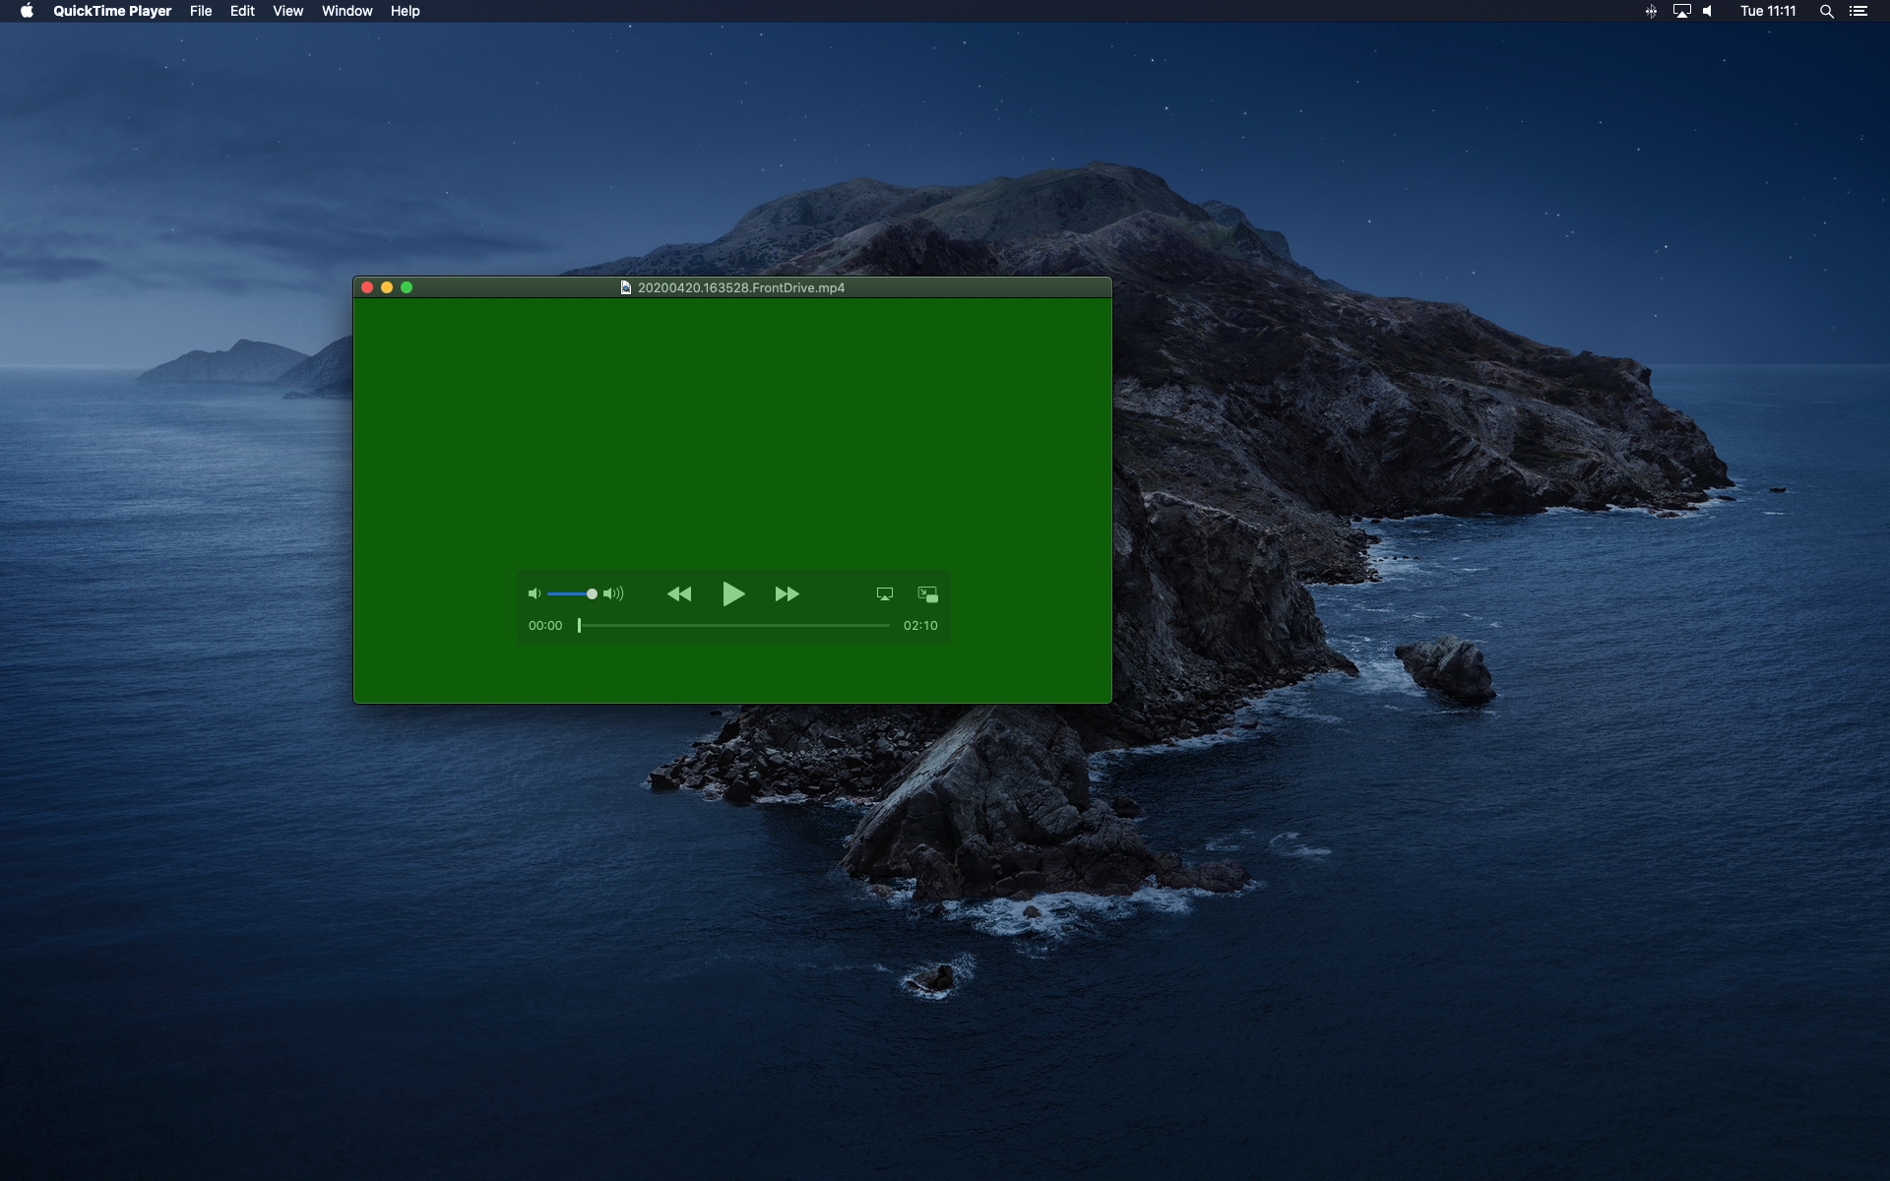This screenshot has width=1890, height=1181.
Task: Open the View menu
Action: point(286,11)
